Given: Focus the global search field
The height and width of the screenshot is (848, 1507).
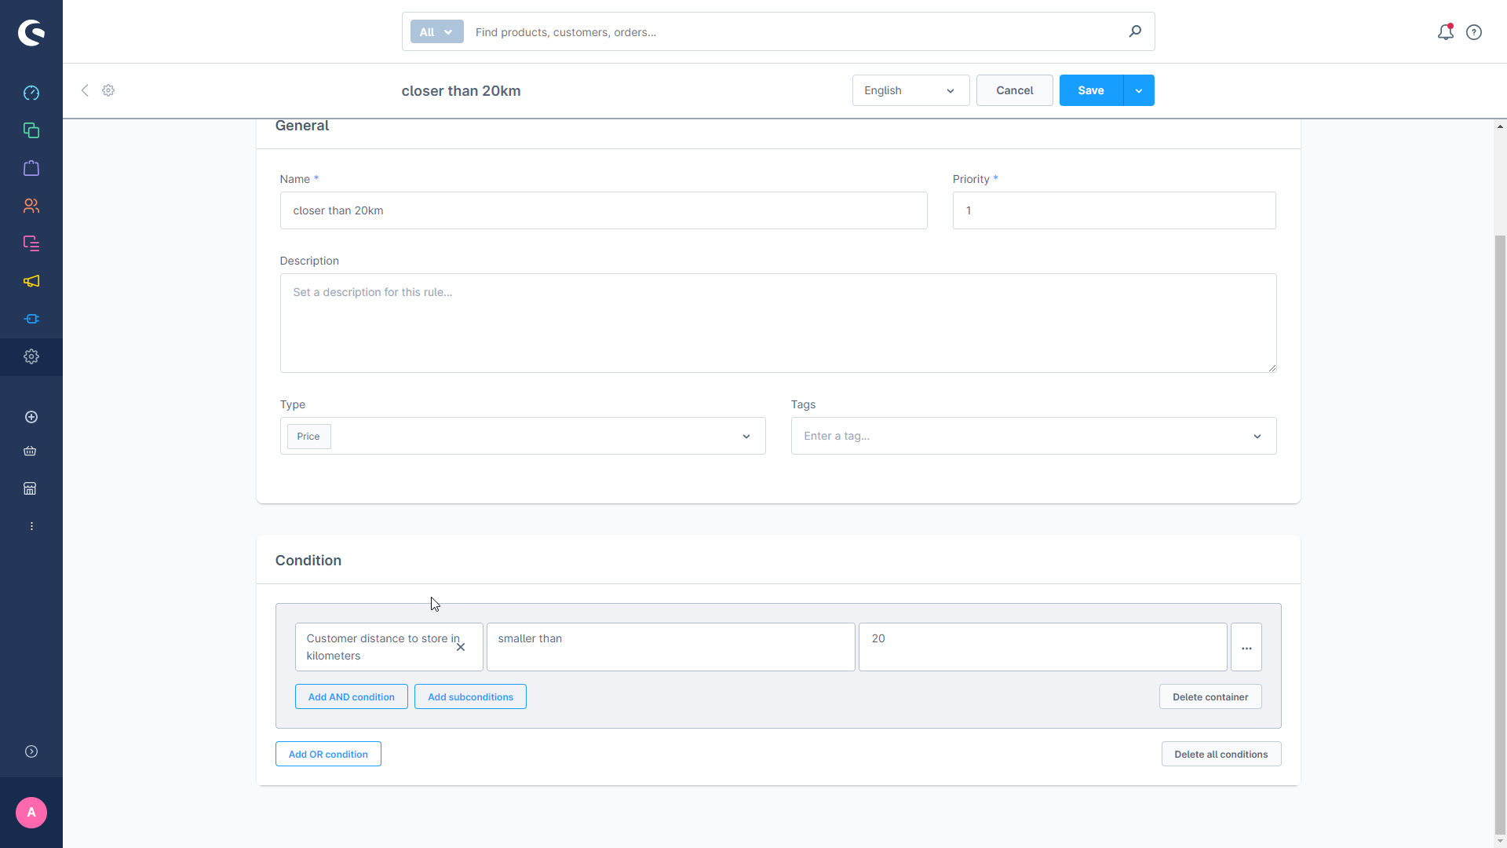Looking at the screenshot, I should coord(793,31).
